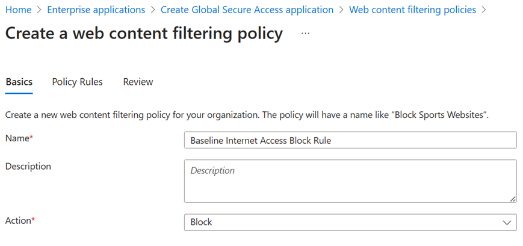Open Create Global Secure Access application breadcrumb

click(x=247, y=10)
